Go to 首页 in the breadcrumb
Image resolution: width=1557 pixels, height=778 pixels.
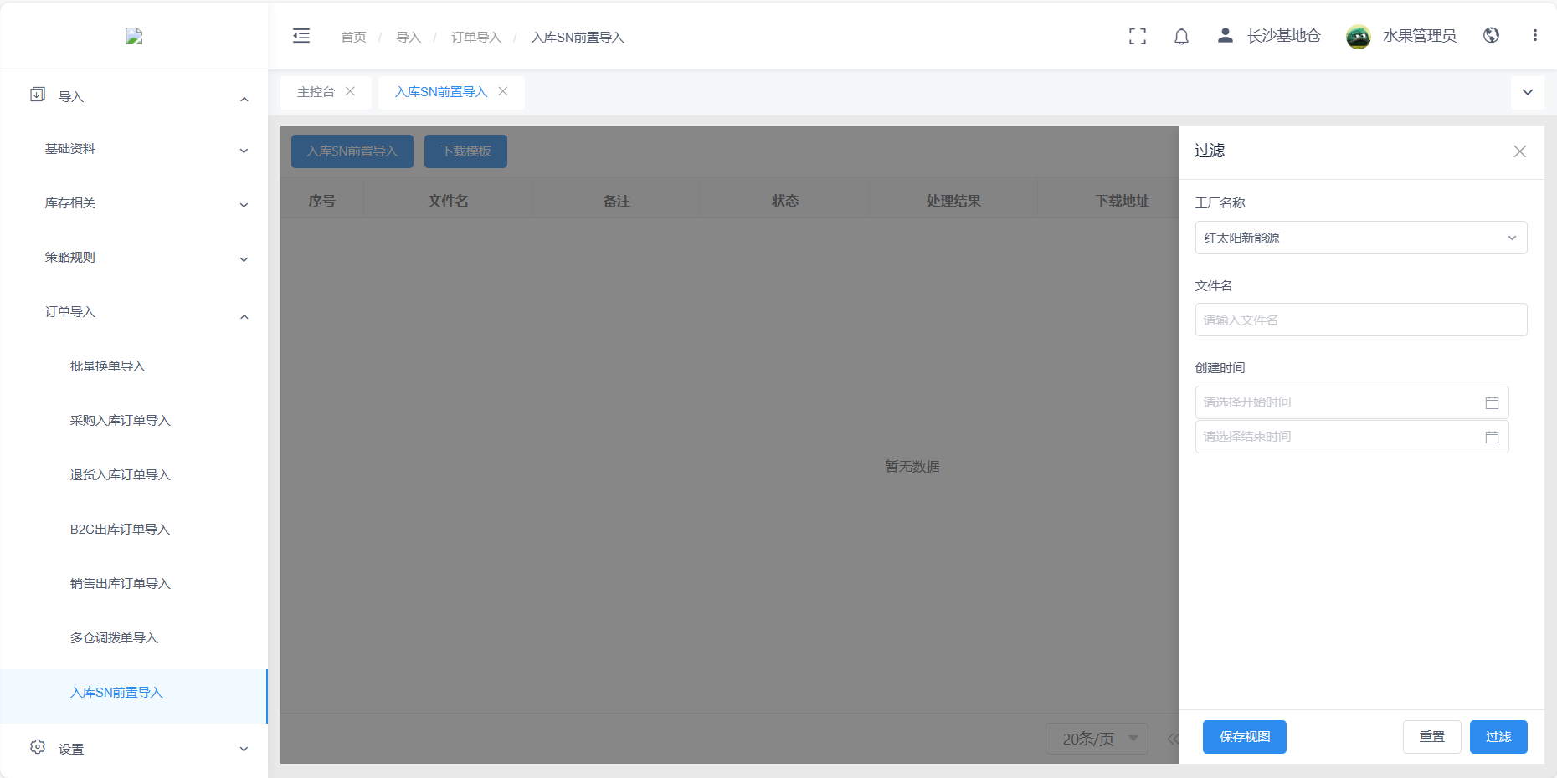353,38
